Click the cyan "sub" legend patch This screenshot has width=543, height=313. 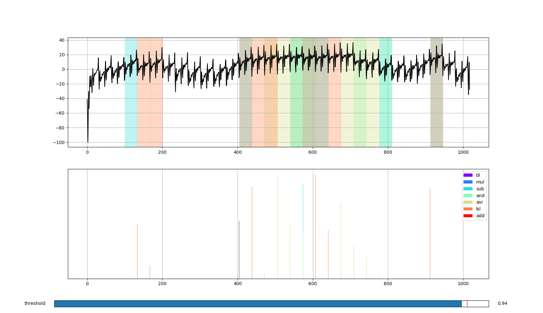[x=468, y=188]
